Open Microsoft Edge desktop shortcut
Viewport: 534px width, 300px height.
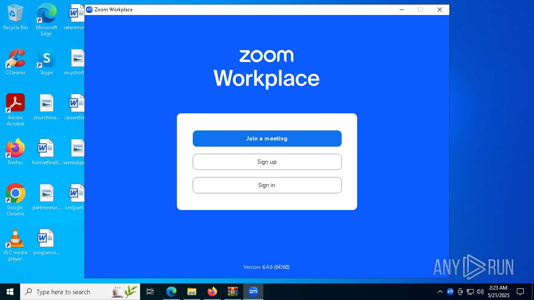pyautogui.click(x=46, y=20)
